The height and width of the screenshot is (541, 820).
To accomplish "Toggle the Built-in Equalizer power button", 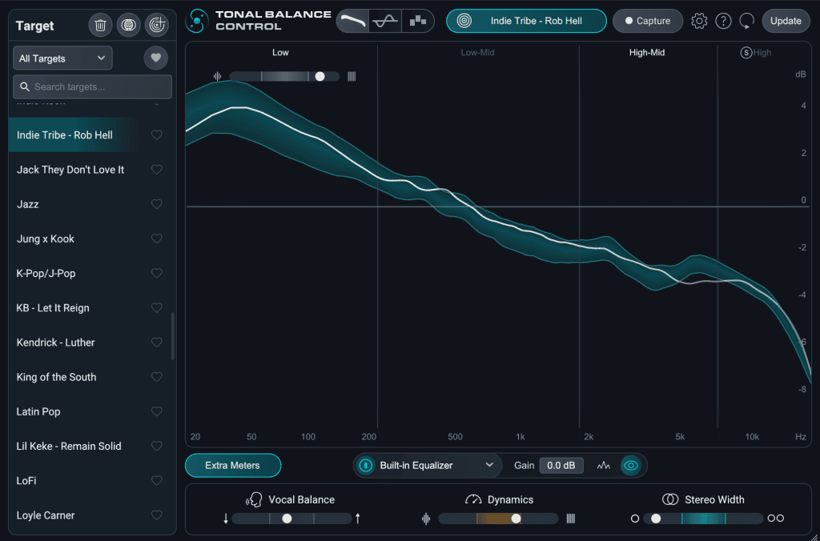I will 366,465.
